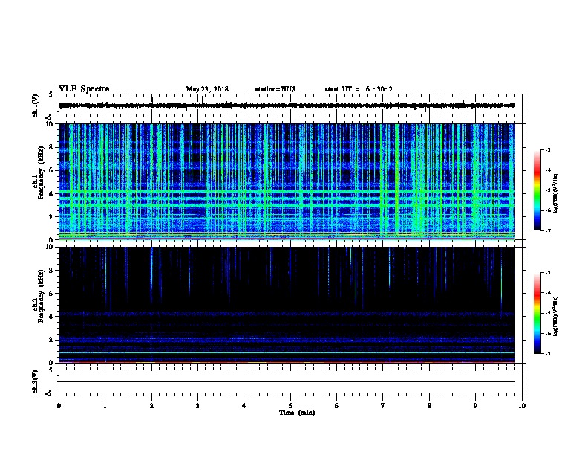This screenshot has width=588, height=455.
Task: Click the ch.1 color bar log(PSD) label
Action: click(x=555, y=194)
